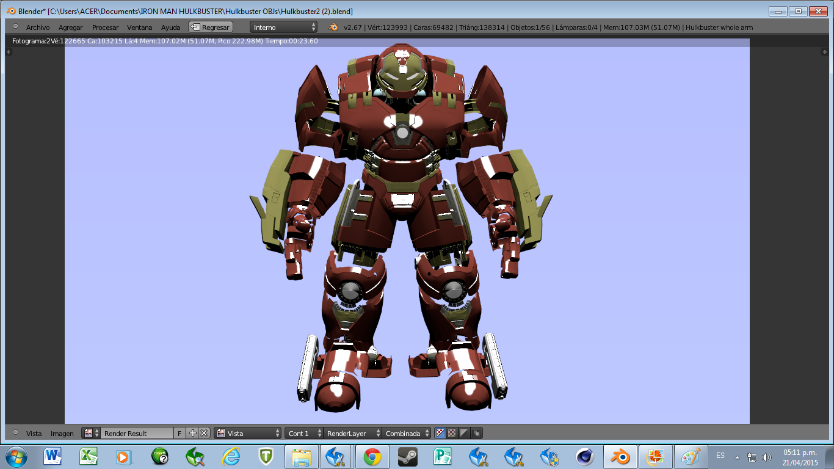834x469 pixels.
Task: Launch Microsoft Word from taskbar
Action: pos(53,457)
